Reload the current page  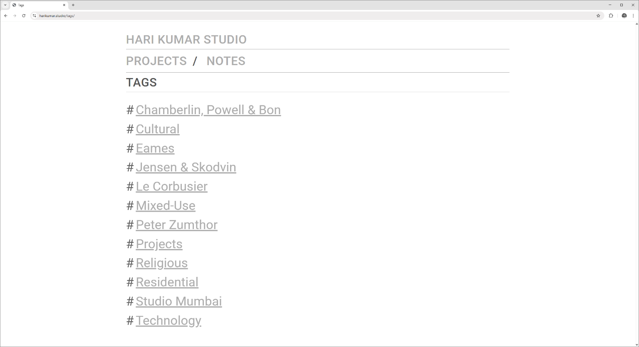point(24,16)
